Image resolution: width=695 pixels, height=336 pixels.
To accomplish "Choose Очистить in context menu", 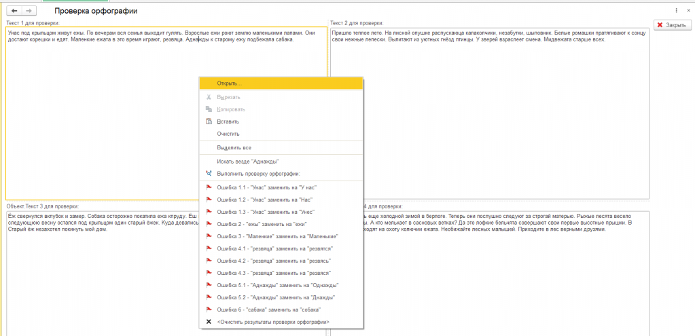I will pyautogui.click(x=281, y=134).
